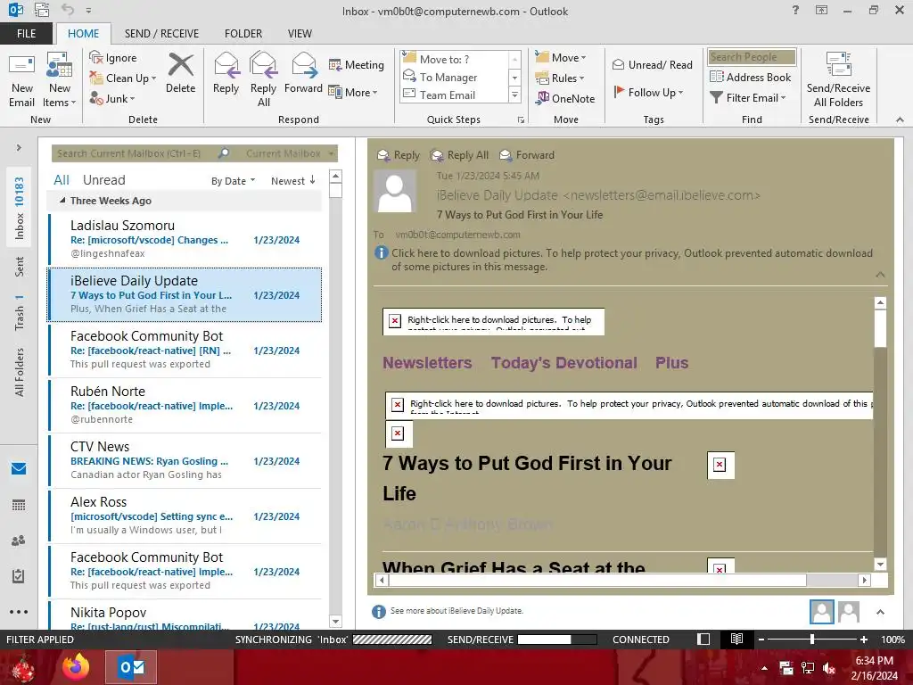Image resolution: width=913 pixels, height=685 pixels.
Task: Switch to VIEW tab
Action: pos(300,33)
